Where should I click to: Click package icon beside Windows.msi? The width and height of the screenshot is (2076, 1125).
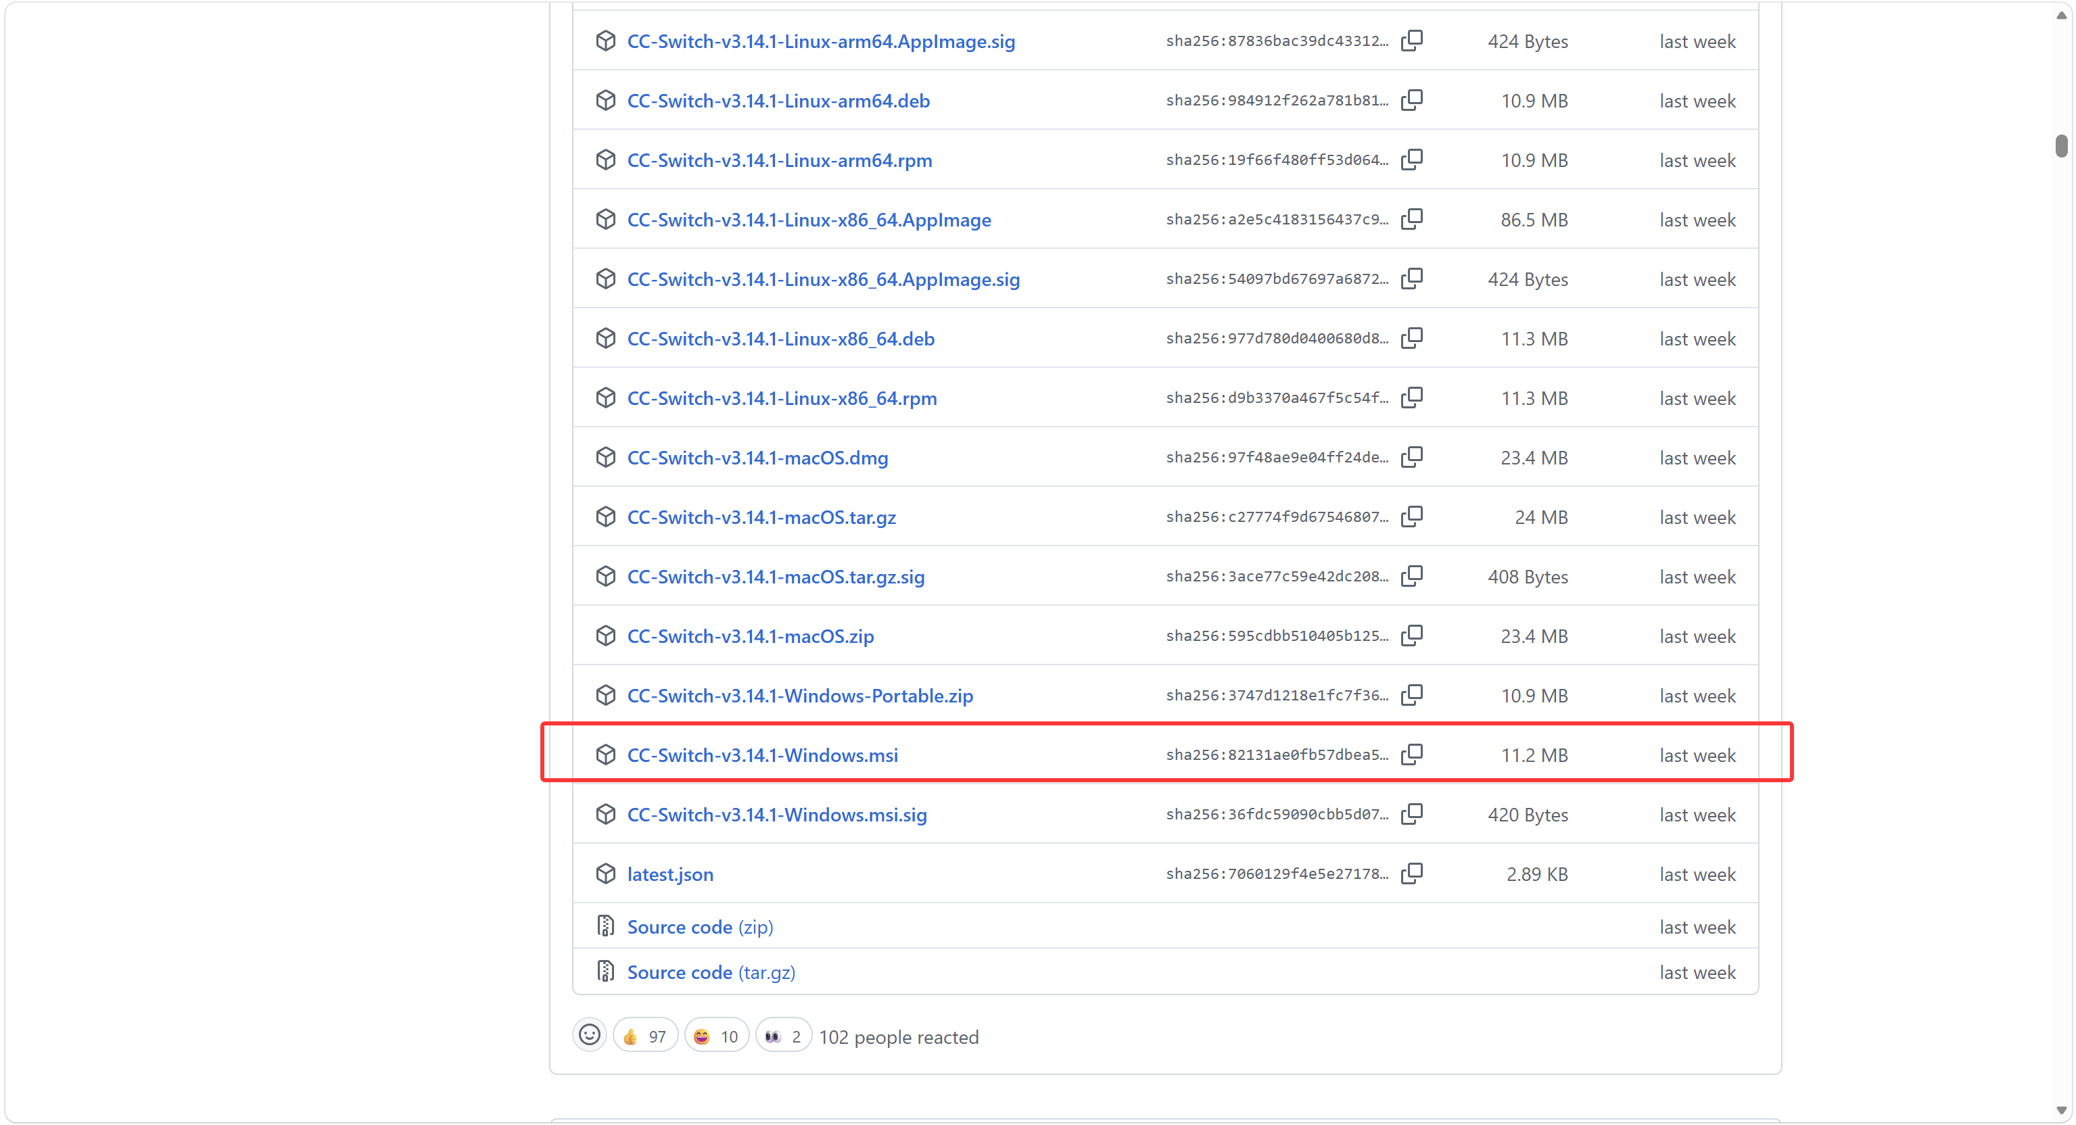(606, 755)
